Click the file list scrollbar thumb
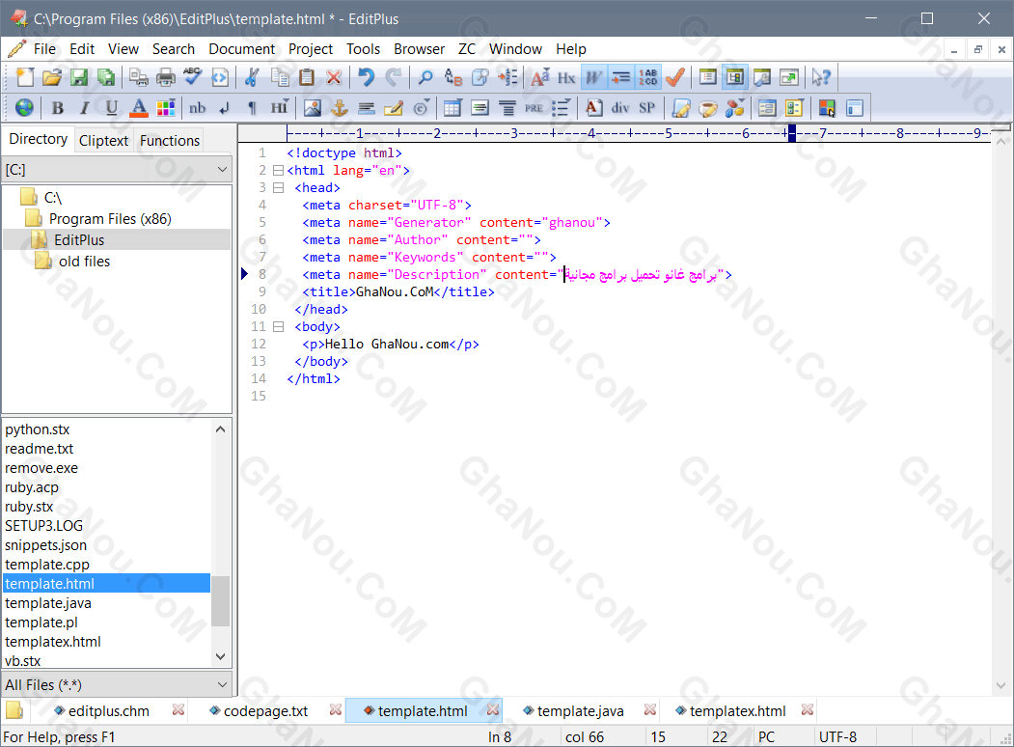The image size is (1014, 747). tap(221, 601)
